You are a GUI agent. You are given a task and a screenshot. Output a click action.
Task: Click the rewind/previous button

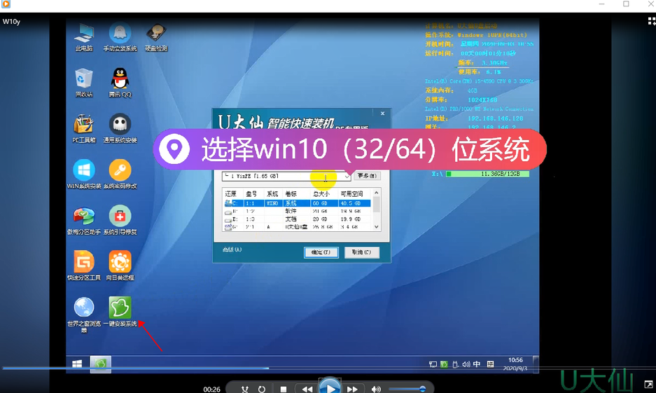(x=307, y=389)
